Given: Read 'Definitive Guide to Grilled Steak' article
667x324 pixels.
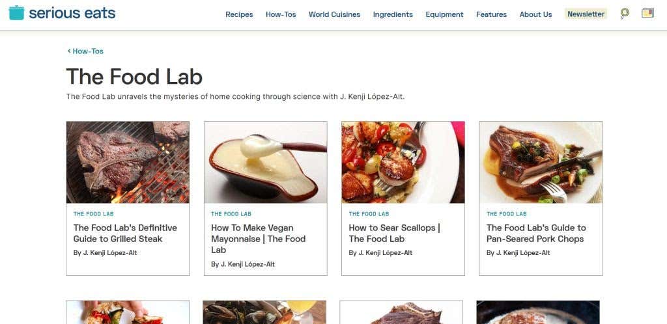Looking at the screenshot, I should click(x=125, y=234).
